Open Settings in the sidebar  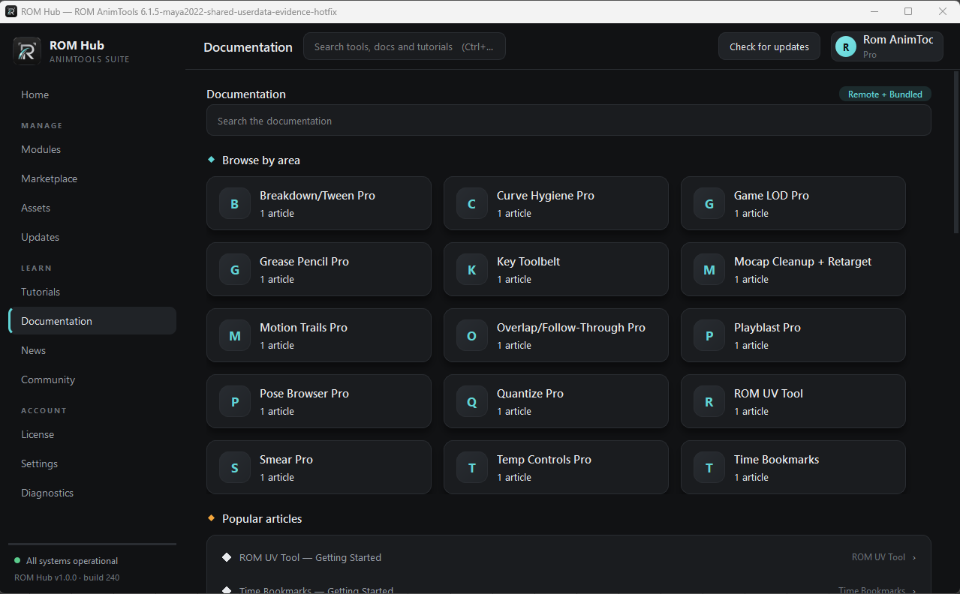click(92, 463)
